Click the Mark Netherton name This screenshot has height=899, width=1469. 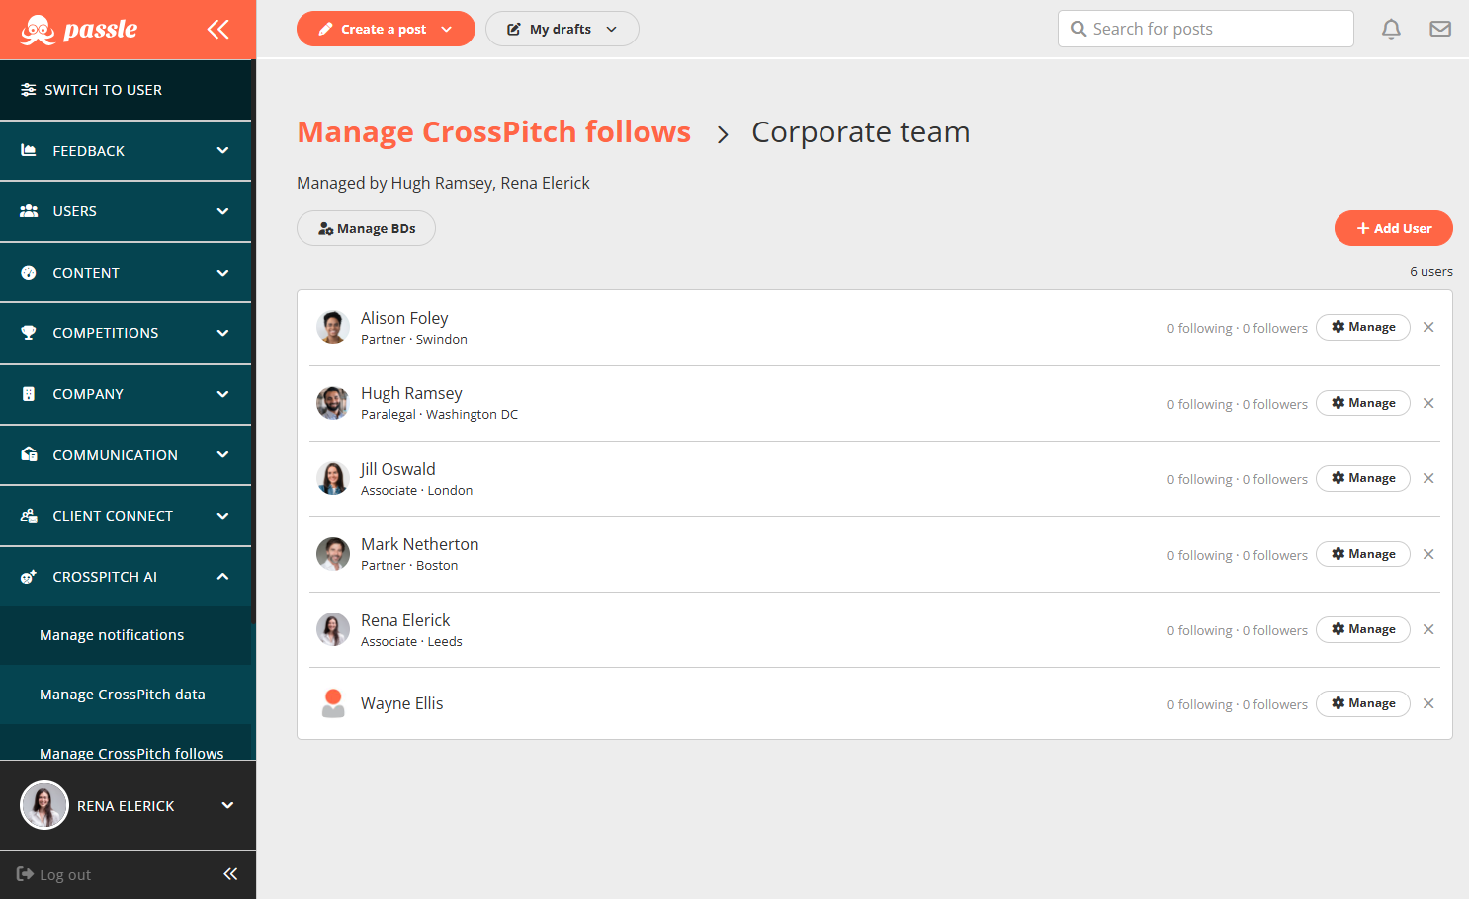tap(419, 544)
